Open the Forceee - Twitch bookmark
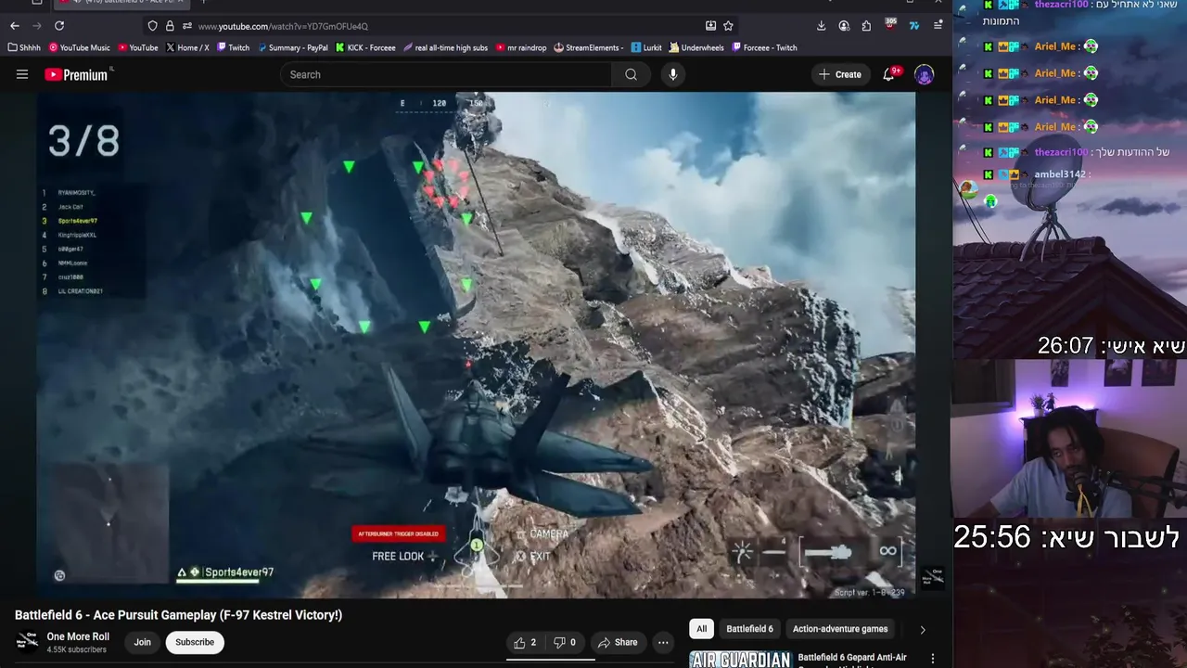This screenshot has width=1187, height=668. point(765,47)
